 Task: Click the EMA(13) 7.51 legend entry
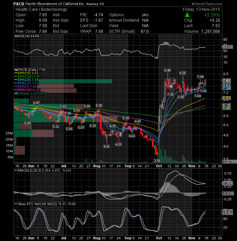pos(26,83)
